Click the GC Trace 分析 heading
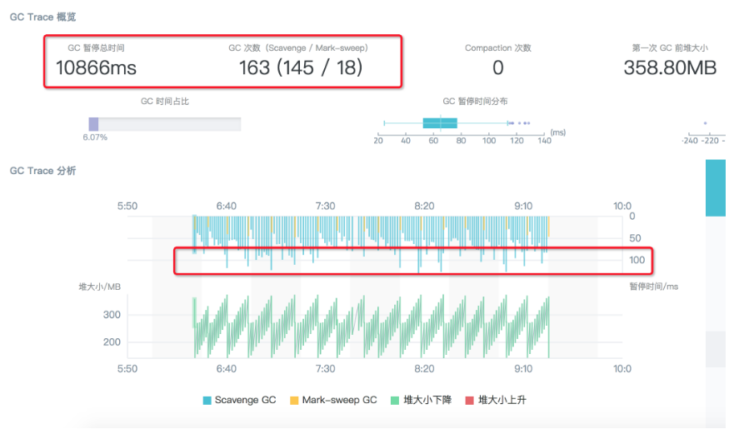Screen dimensions: 734x434 click(42, 171)
